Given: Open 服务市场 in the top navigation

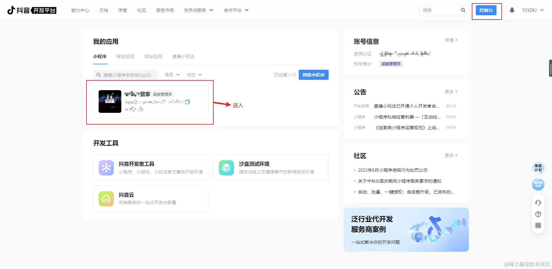Looking at the screenshot, I should tap(165, 10).
